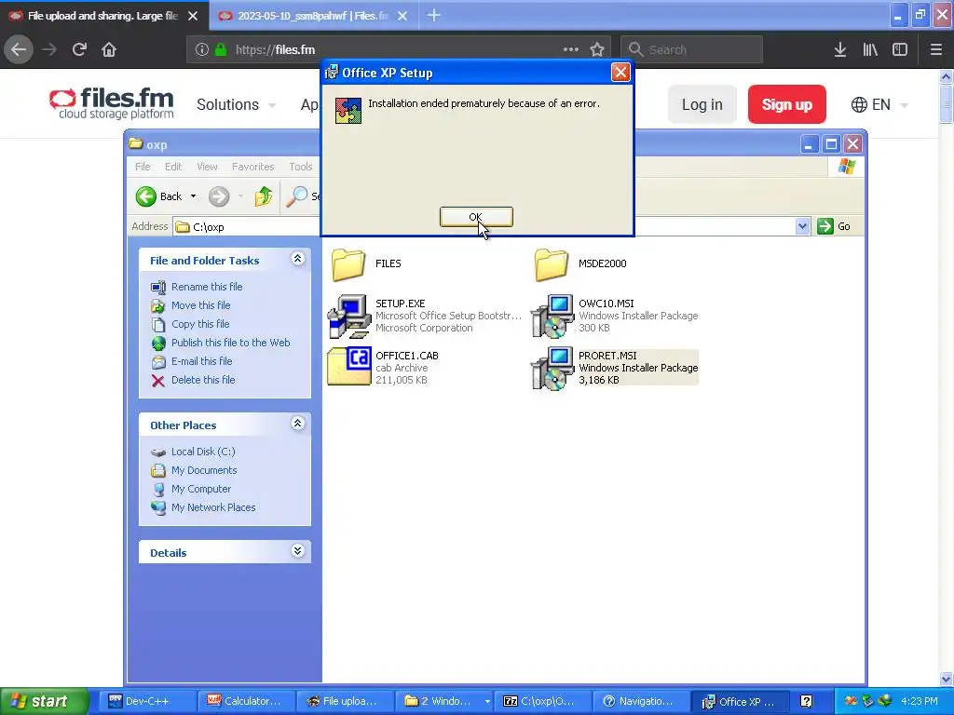Click Go button beside address bar

coord(834,226)
